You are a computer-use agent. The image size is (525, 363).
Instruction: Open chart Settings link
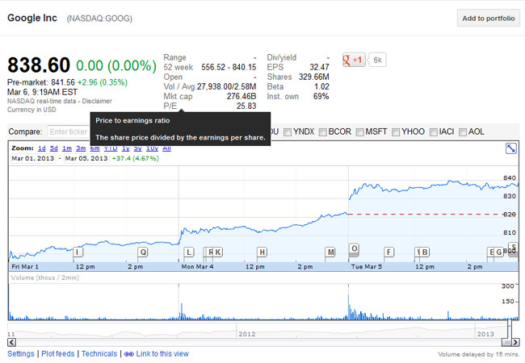[x=21, y=353]
